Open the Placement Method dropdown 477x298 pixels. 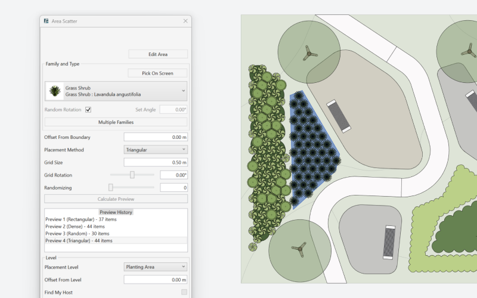point(156,150)
